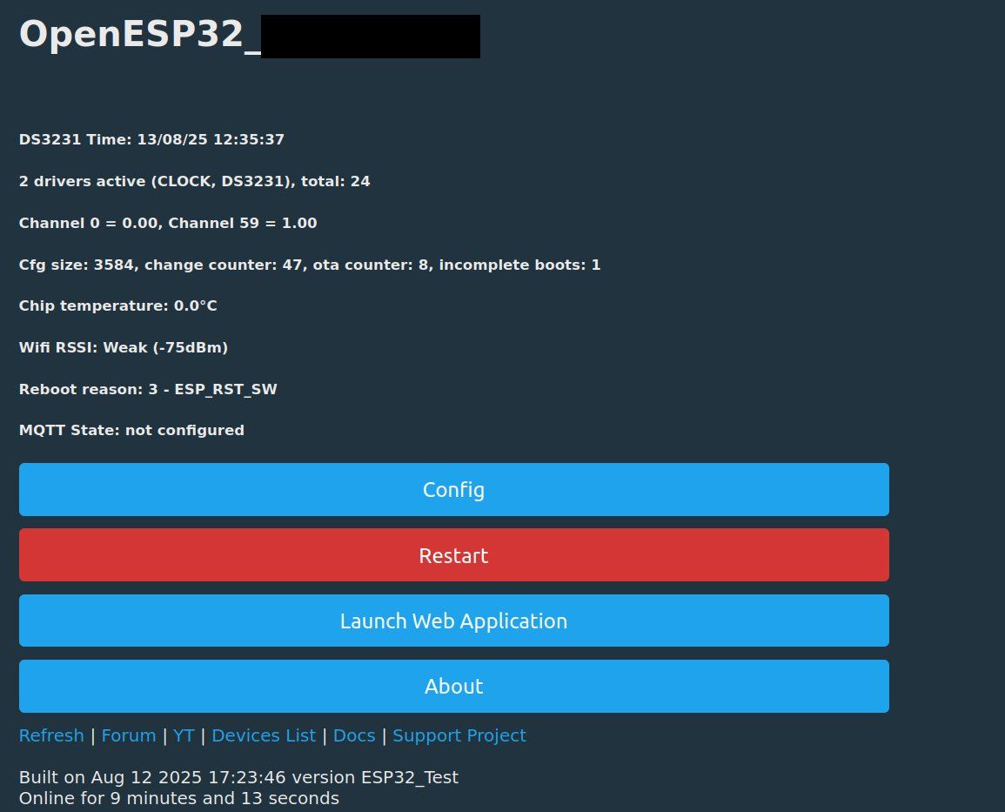The image size is (1005, 812).
Task: Click the Wifi RSSI Weak status
Action: click(x=124, y=347)
